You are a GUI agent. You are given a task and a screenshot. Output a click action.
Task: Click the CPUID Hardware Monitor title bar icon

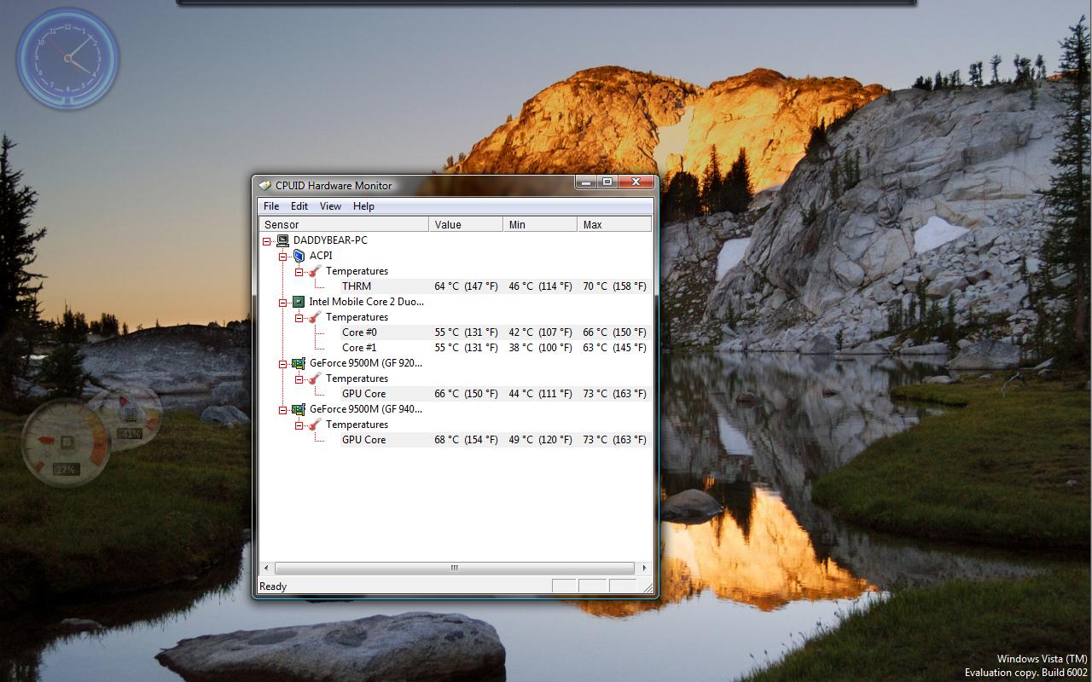click(265, 185)
